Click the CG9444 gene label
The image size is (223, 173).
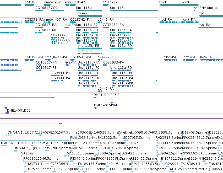[x=57, y=8]
